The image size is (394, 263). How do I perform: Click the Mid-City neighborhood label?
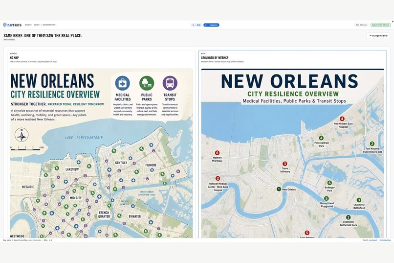coord(76,198)
